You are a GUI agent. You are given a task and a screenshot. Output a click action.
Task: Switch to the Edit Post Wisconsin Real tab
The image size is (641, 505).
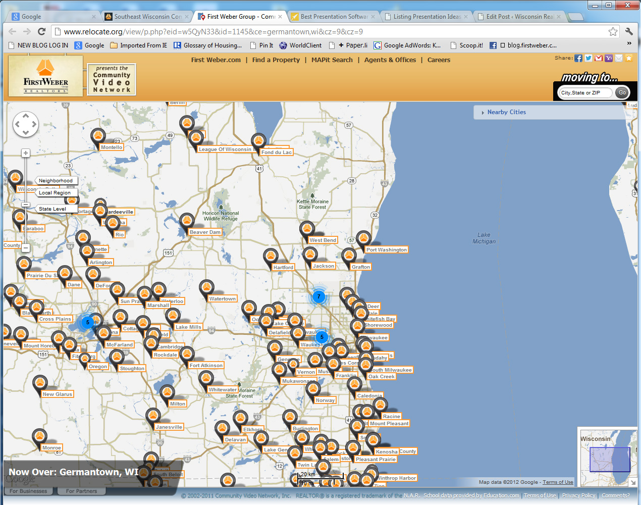point(519,17)
